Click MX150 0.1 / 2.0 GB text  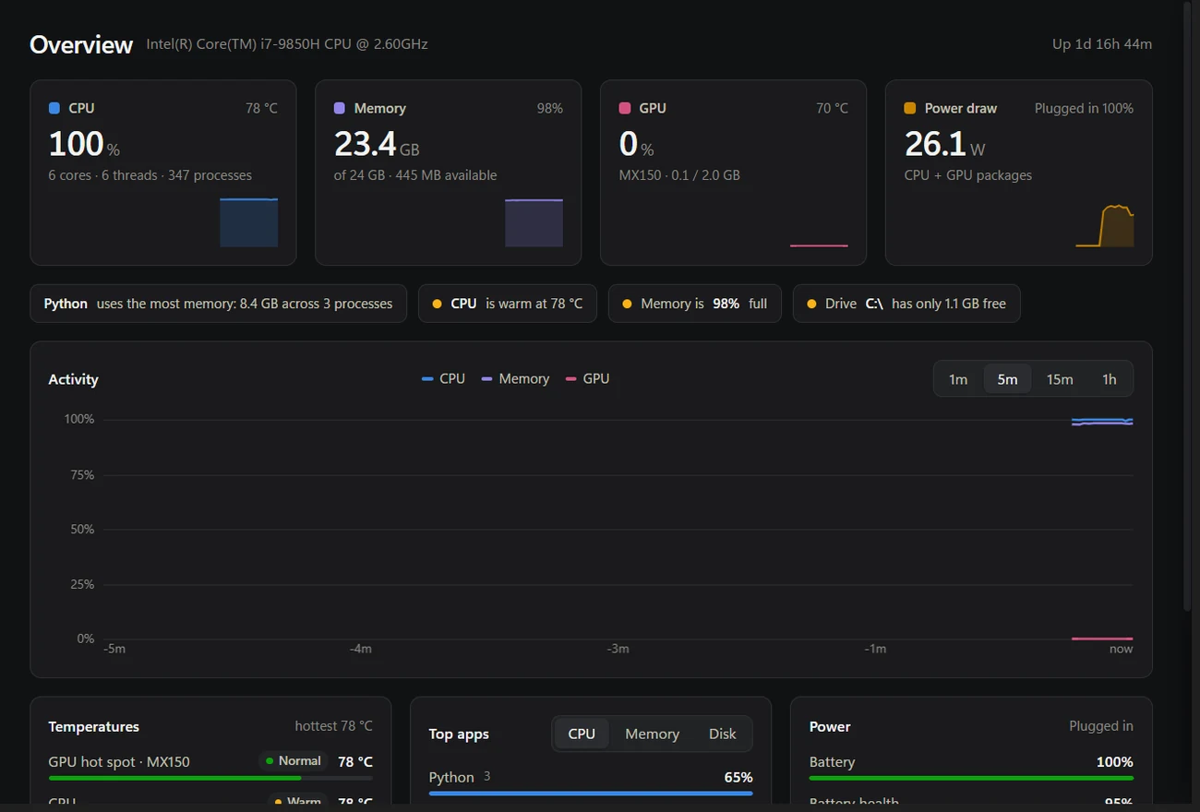click(679, 175)
